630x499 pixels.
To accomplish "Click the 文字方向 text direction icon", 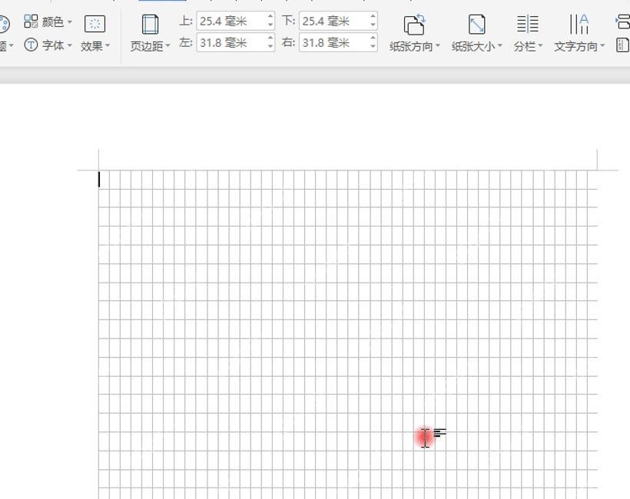I will [x=579, y=24].
